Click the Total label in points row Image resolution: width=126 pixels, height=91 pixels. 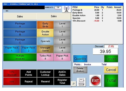[104, 64]
